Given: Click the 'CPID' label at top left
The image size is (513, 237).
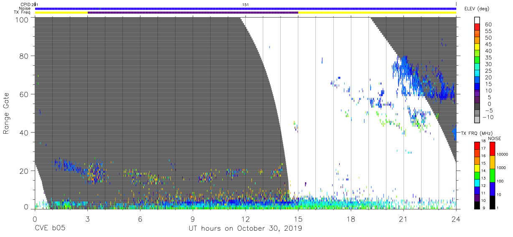Looking at the screenshot, I should pyautogui.click(x=26, y=5).
